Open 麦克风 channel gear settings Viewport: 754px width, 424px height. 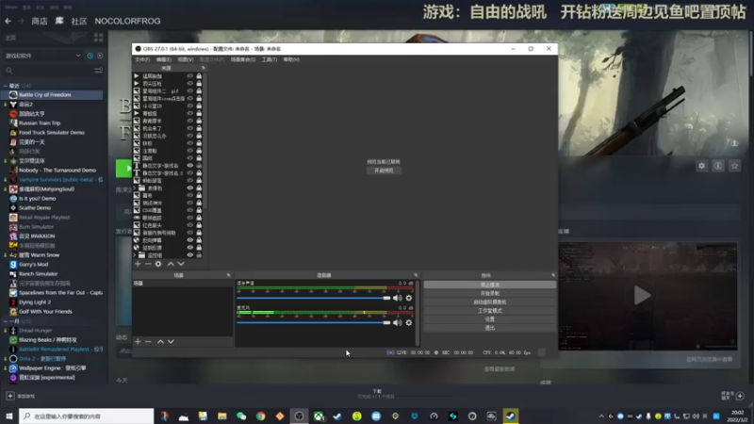click(409, 322)
